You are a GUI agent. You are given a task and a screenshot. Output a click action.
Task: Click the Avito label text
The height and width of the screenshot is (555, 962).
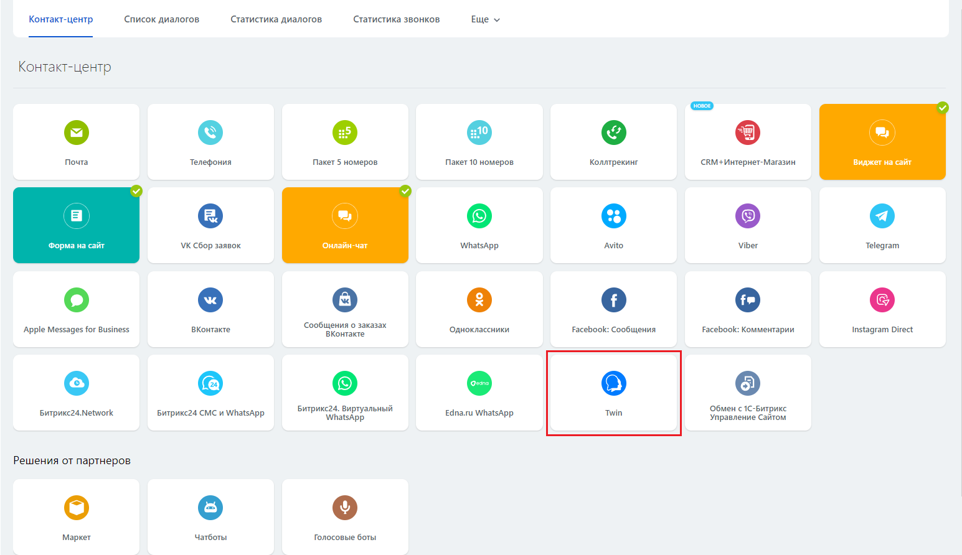point(614,246)
